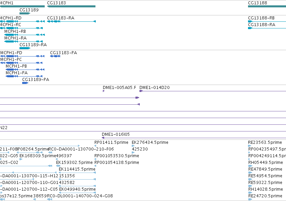This screenshot has height=201, width=286.
Task: Select the 025-C02 EST label
Action: [x=9, y=163]
